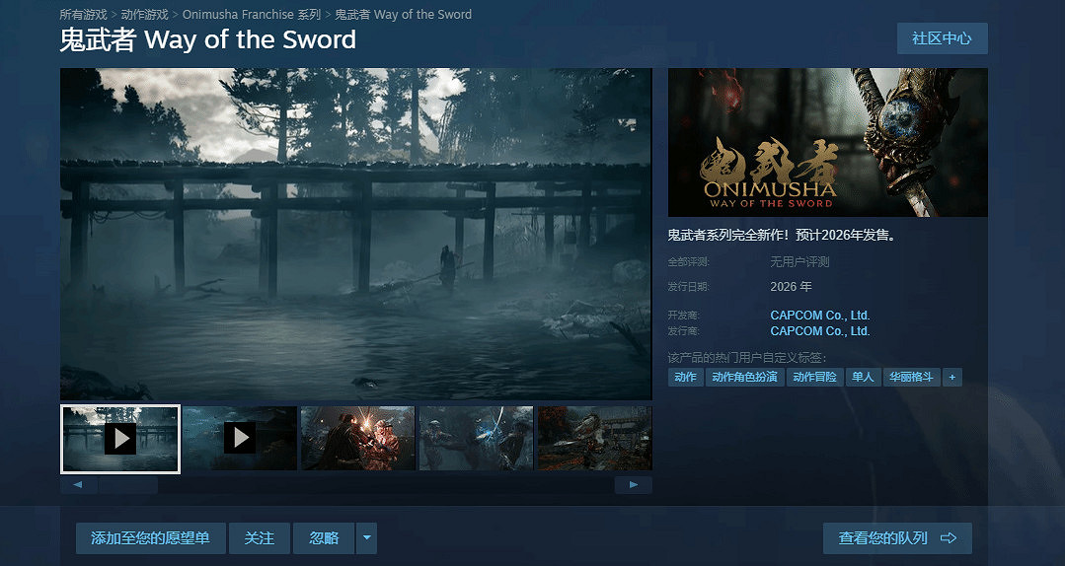Open 所有游戏 breadcrumb link
This screenshot has width=1065, height=566.
tap(84, 15)
